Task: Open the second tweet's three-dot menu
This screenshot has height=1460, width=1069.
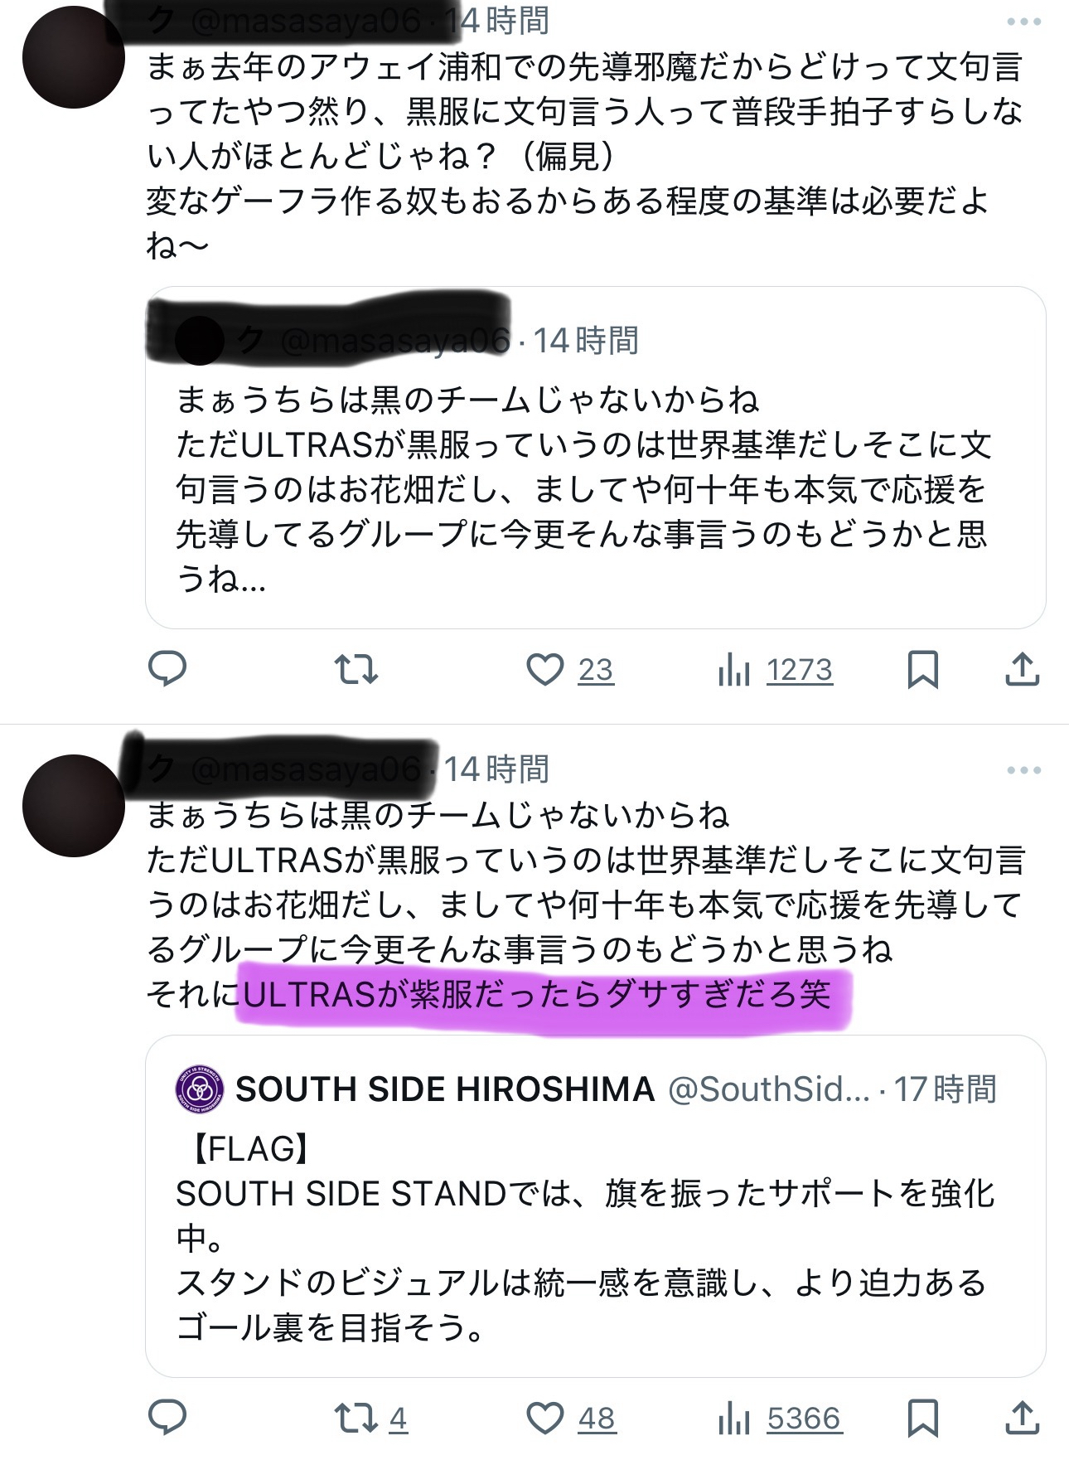Action: 1023,770
